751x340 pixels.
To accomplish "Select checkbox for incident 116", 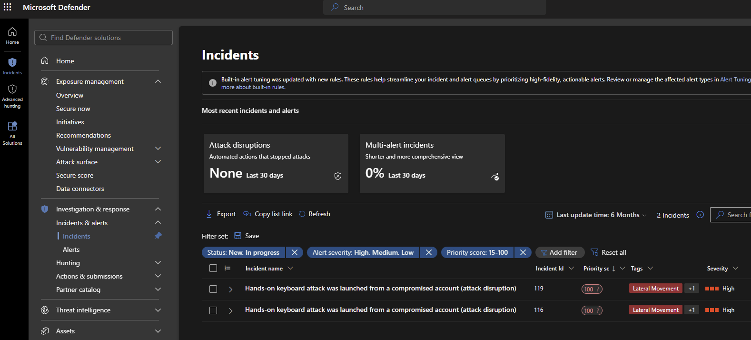I will click(x=213, y=310).
